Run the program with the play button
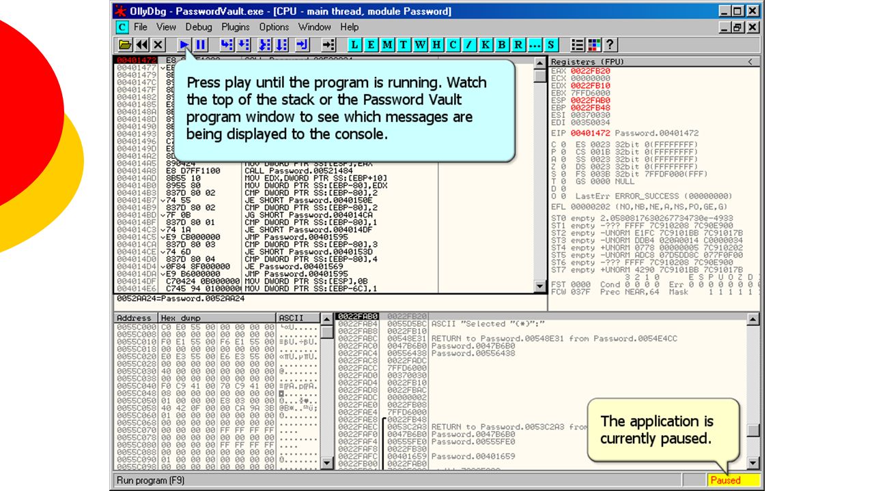This screenshot has height=491, width=874. (184, 45)
